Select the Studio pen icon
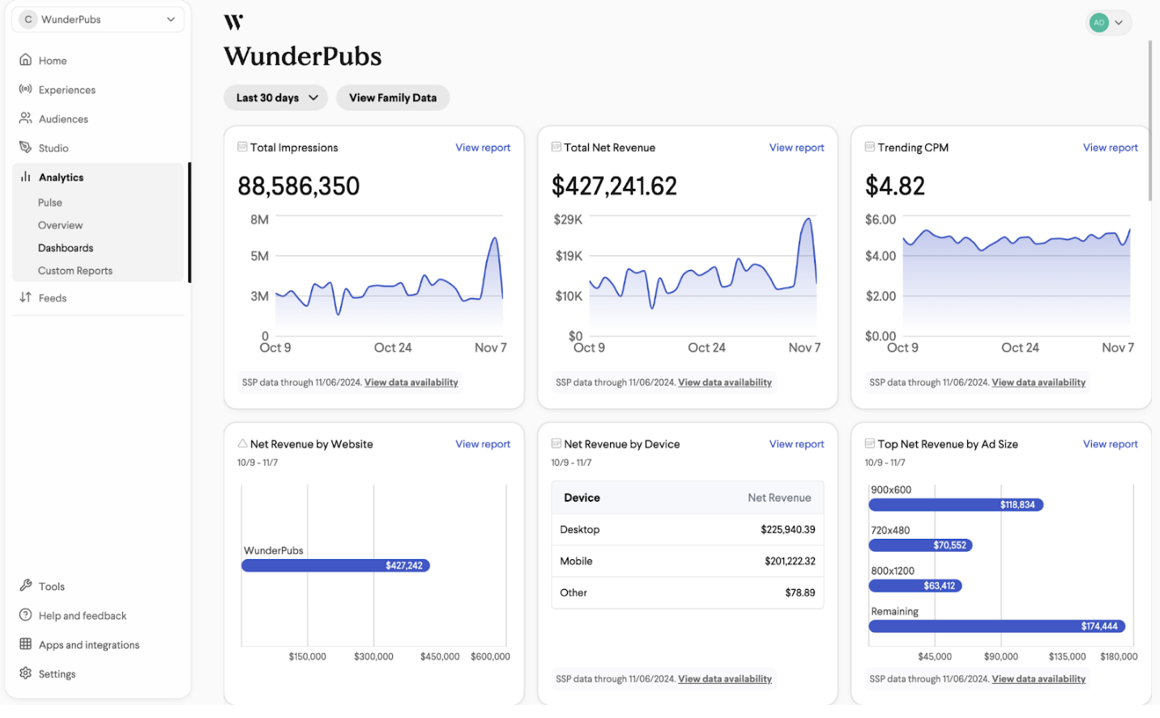Image resolution: width=1160 pixels, height=718 pixels. click(27, 147)
